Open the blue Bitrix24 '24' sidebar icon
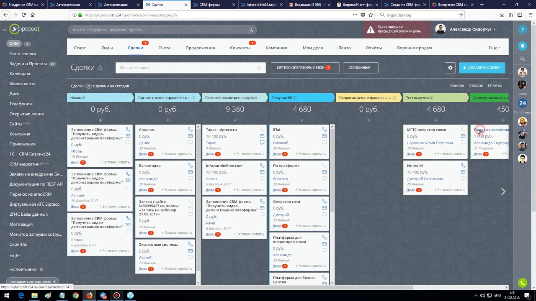The width and height of the screenshot is (536, 301). [522, 103]
